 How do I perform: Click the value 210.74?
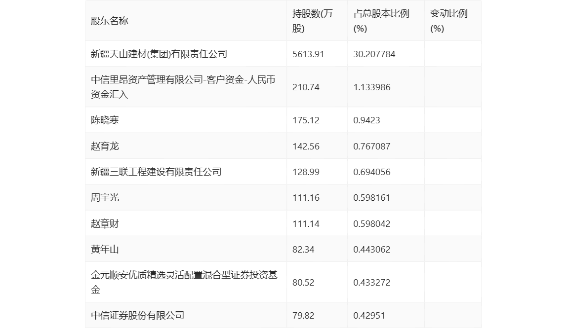click(306, 87)
